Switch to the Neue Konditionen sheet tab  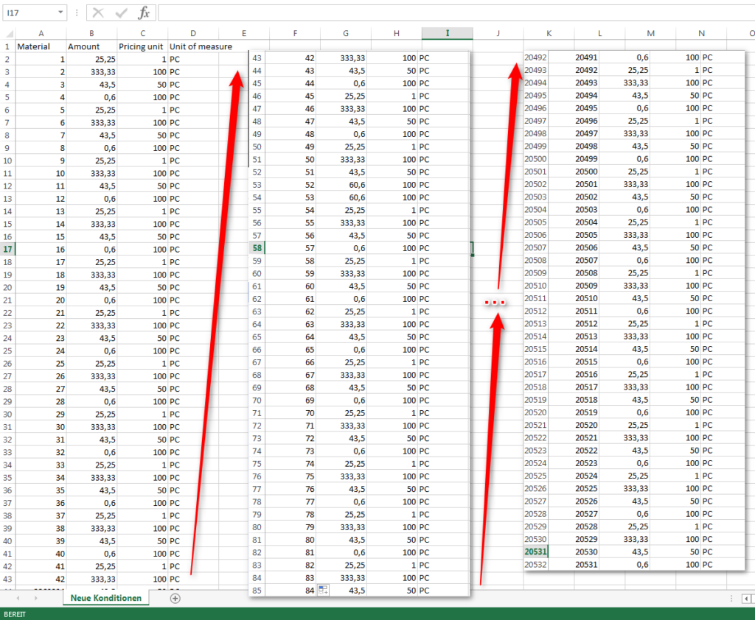pyautogui.click(x=106, y=598)
